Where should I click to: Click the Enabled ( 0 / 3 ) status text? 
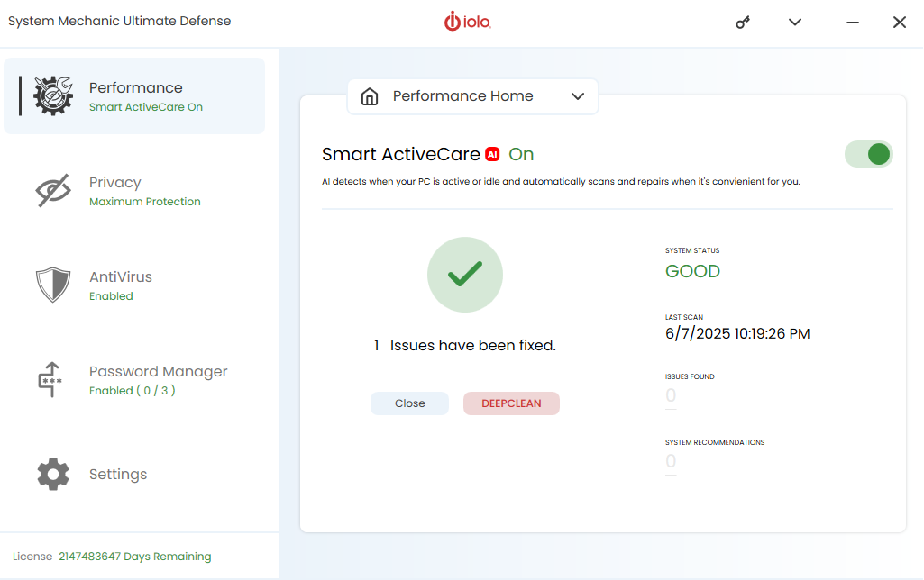tap(132, 390)
